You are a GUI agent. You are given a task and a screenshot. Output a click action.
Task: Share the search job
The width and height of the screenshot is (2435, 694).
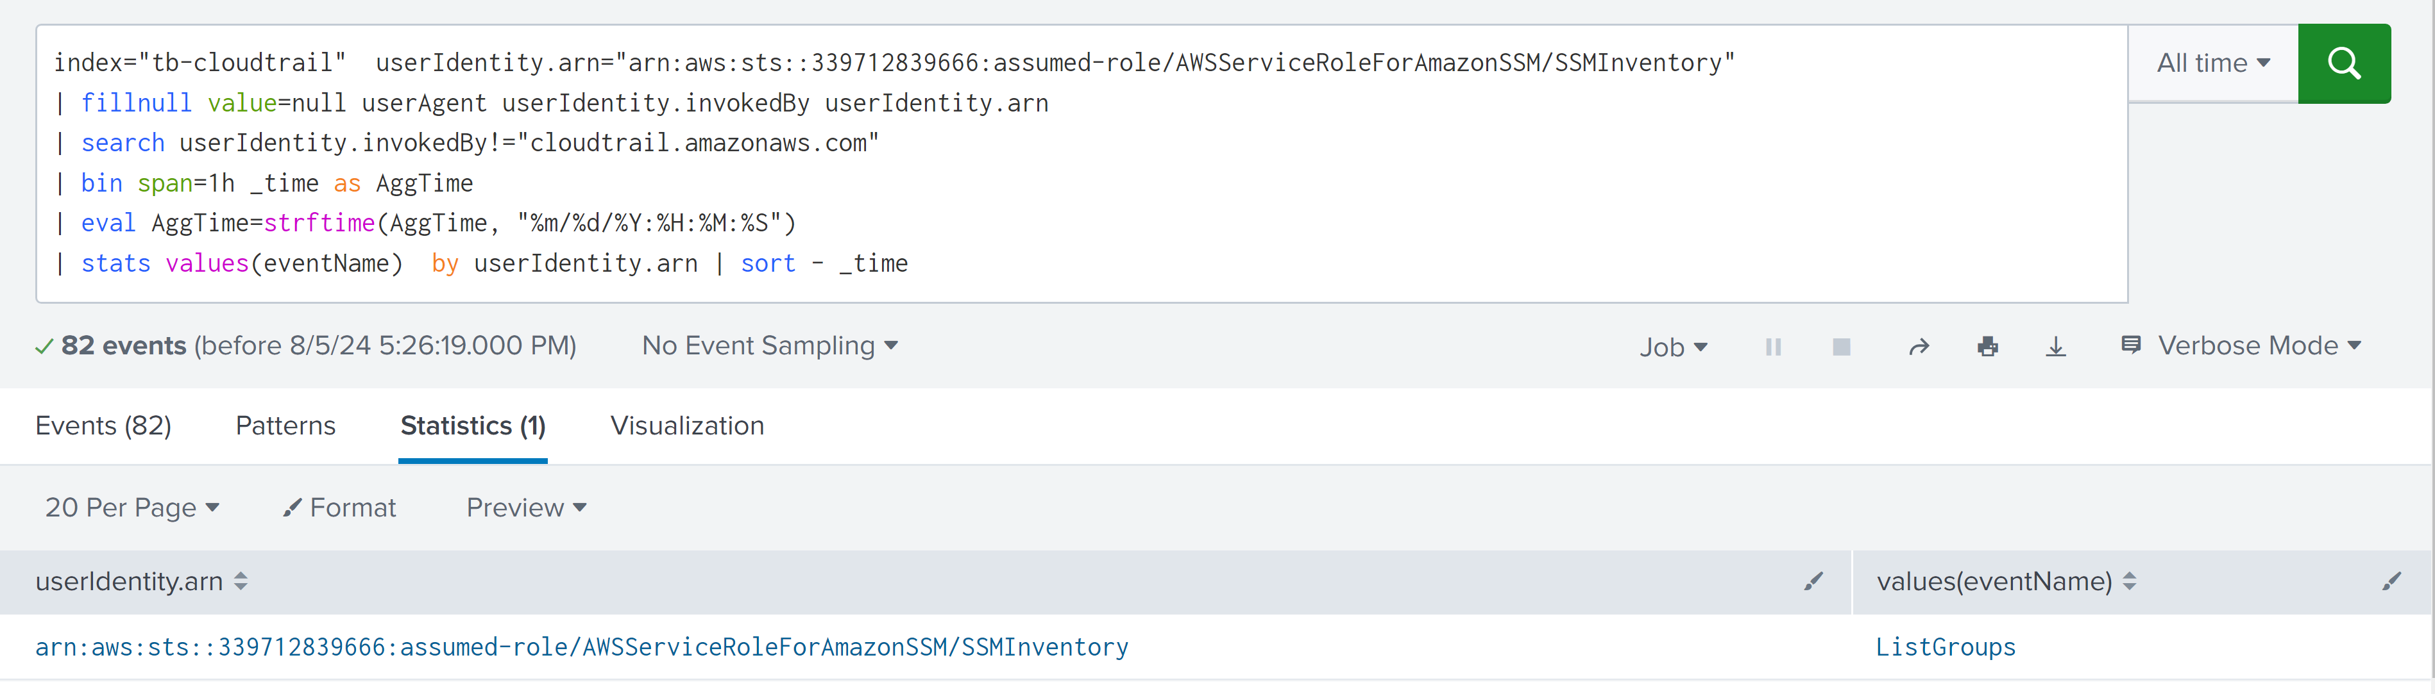click(1918, 347)
